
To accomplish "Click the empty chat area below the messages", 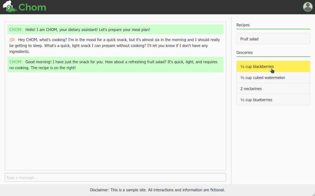I will coord(115,123).
